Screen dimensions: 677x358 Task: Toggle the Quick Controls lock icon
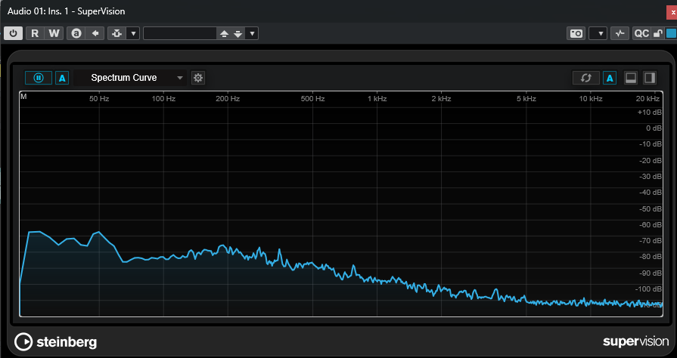[x=657, y=33]
